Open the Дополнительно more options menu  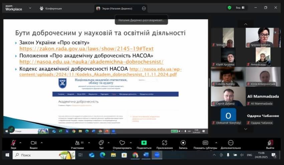[230, 143]
